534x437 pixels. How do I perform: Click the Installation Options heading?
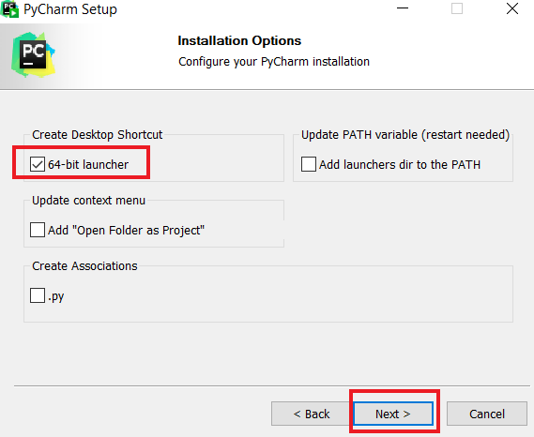[x=239, y=41]
